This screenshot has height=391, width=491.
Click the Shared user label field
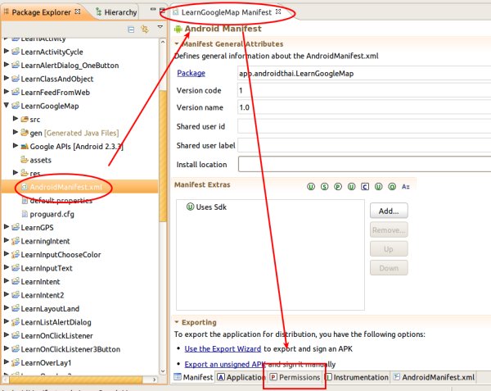364,145
